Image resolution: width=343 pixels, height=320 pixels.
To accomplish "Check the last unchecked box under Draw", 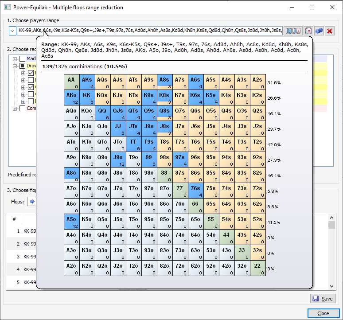I will pos(31,101).
